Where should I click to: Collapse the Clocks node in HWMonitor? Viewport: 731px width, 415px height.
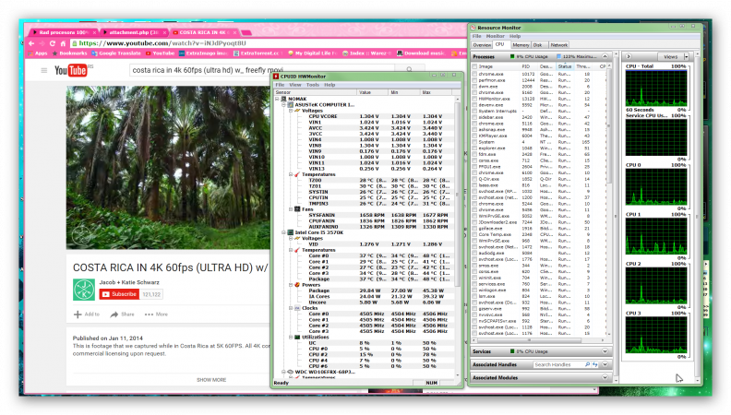291,308
